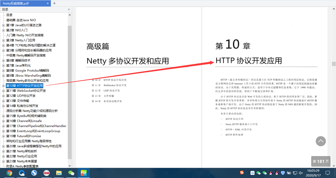This screenshot has height=178, width=336.
Task: Expand the 第20章 Java多线程编程 node
Action: click(4, 146)
